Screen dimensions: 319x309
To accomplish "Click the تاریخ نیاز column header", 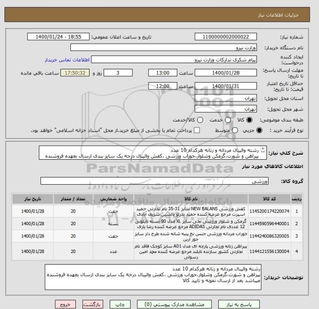I will [33, 199].
